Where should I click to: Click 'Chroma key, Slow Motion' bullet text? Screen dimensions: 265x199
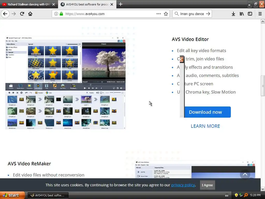[x=211, y=92]
